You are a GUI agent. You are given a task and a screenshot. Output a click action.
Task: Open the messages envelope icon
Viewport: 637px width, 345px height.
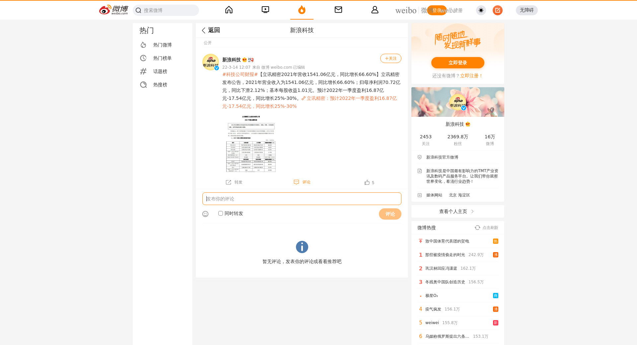click(x=338, y=10)
